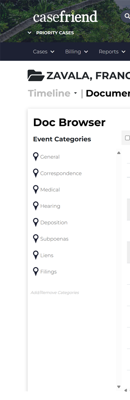The height and width of the screenshot is (400, 130).
Task: Click the Filings category pin icon
Action: 36,272
